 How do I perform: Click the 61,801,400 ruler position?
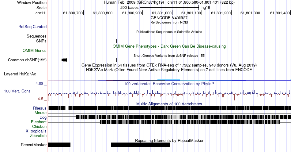point(280,13)
